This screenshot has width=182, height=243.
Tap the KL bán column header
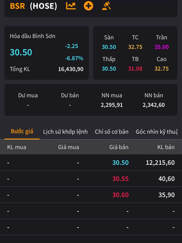[166, 147]
